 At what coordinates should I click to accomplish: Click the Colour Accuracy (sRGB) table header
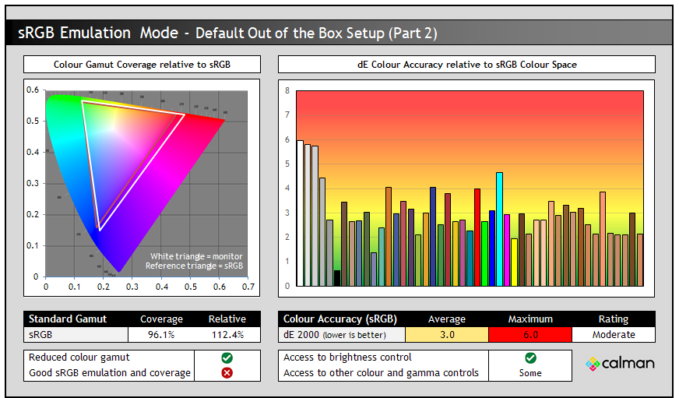(x=341, y=319)
